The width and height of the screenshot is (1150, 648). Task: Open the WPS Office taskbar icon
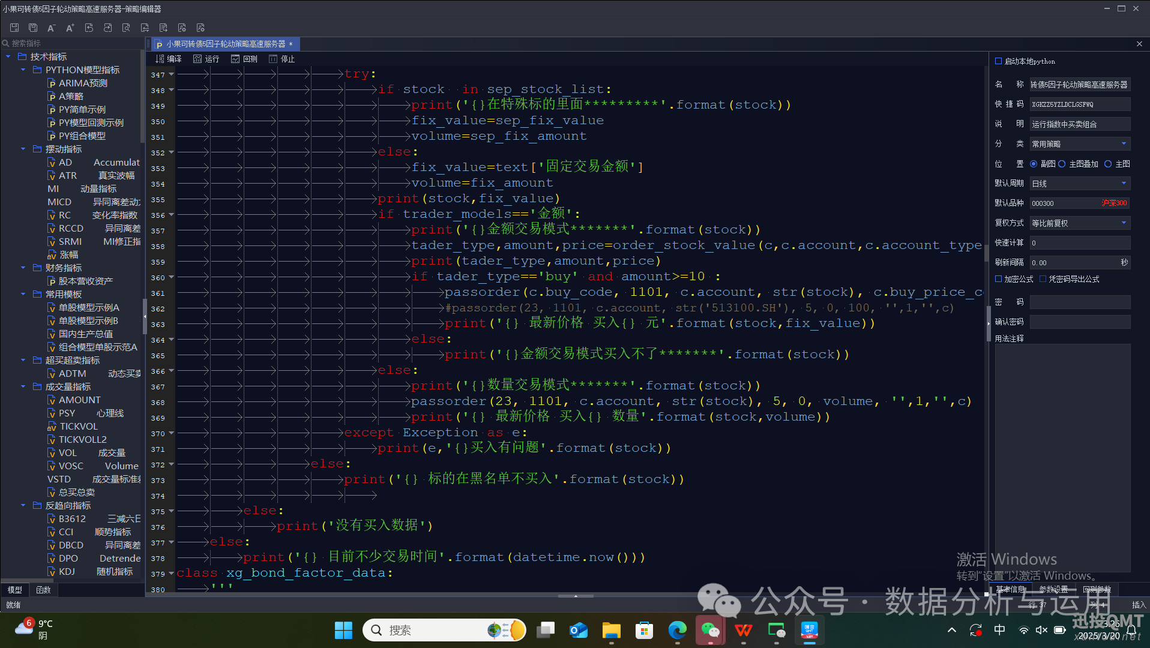click(x=743, y=630)
